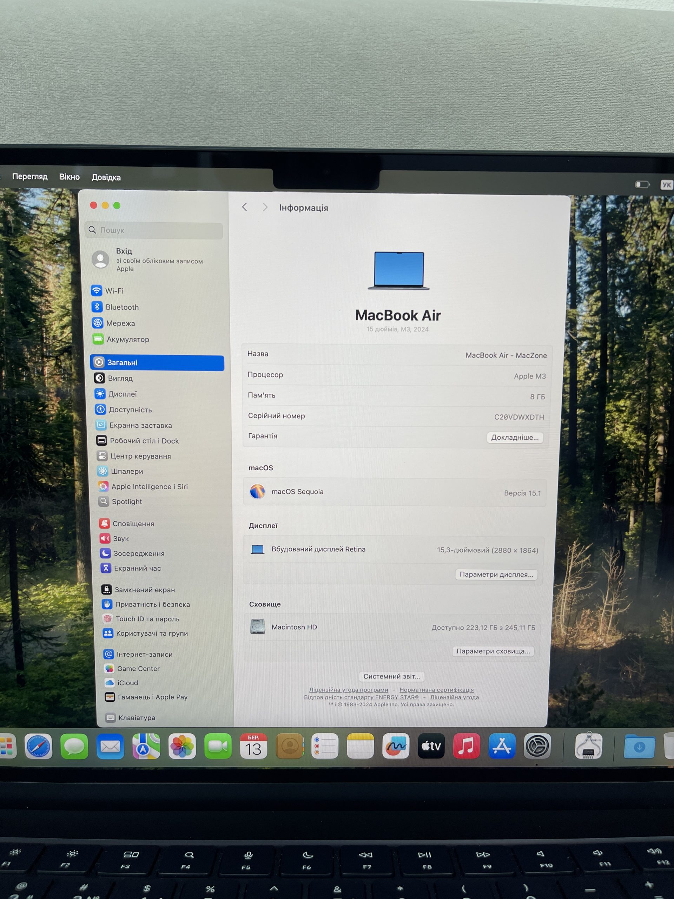
Task: Open Safari from the Dock
Action: (x=39, y=746)
